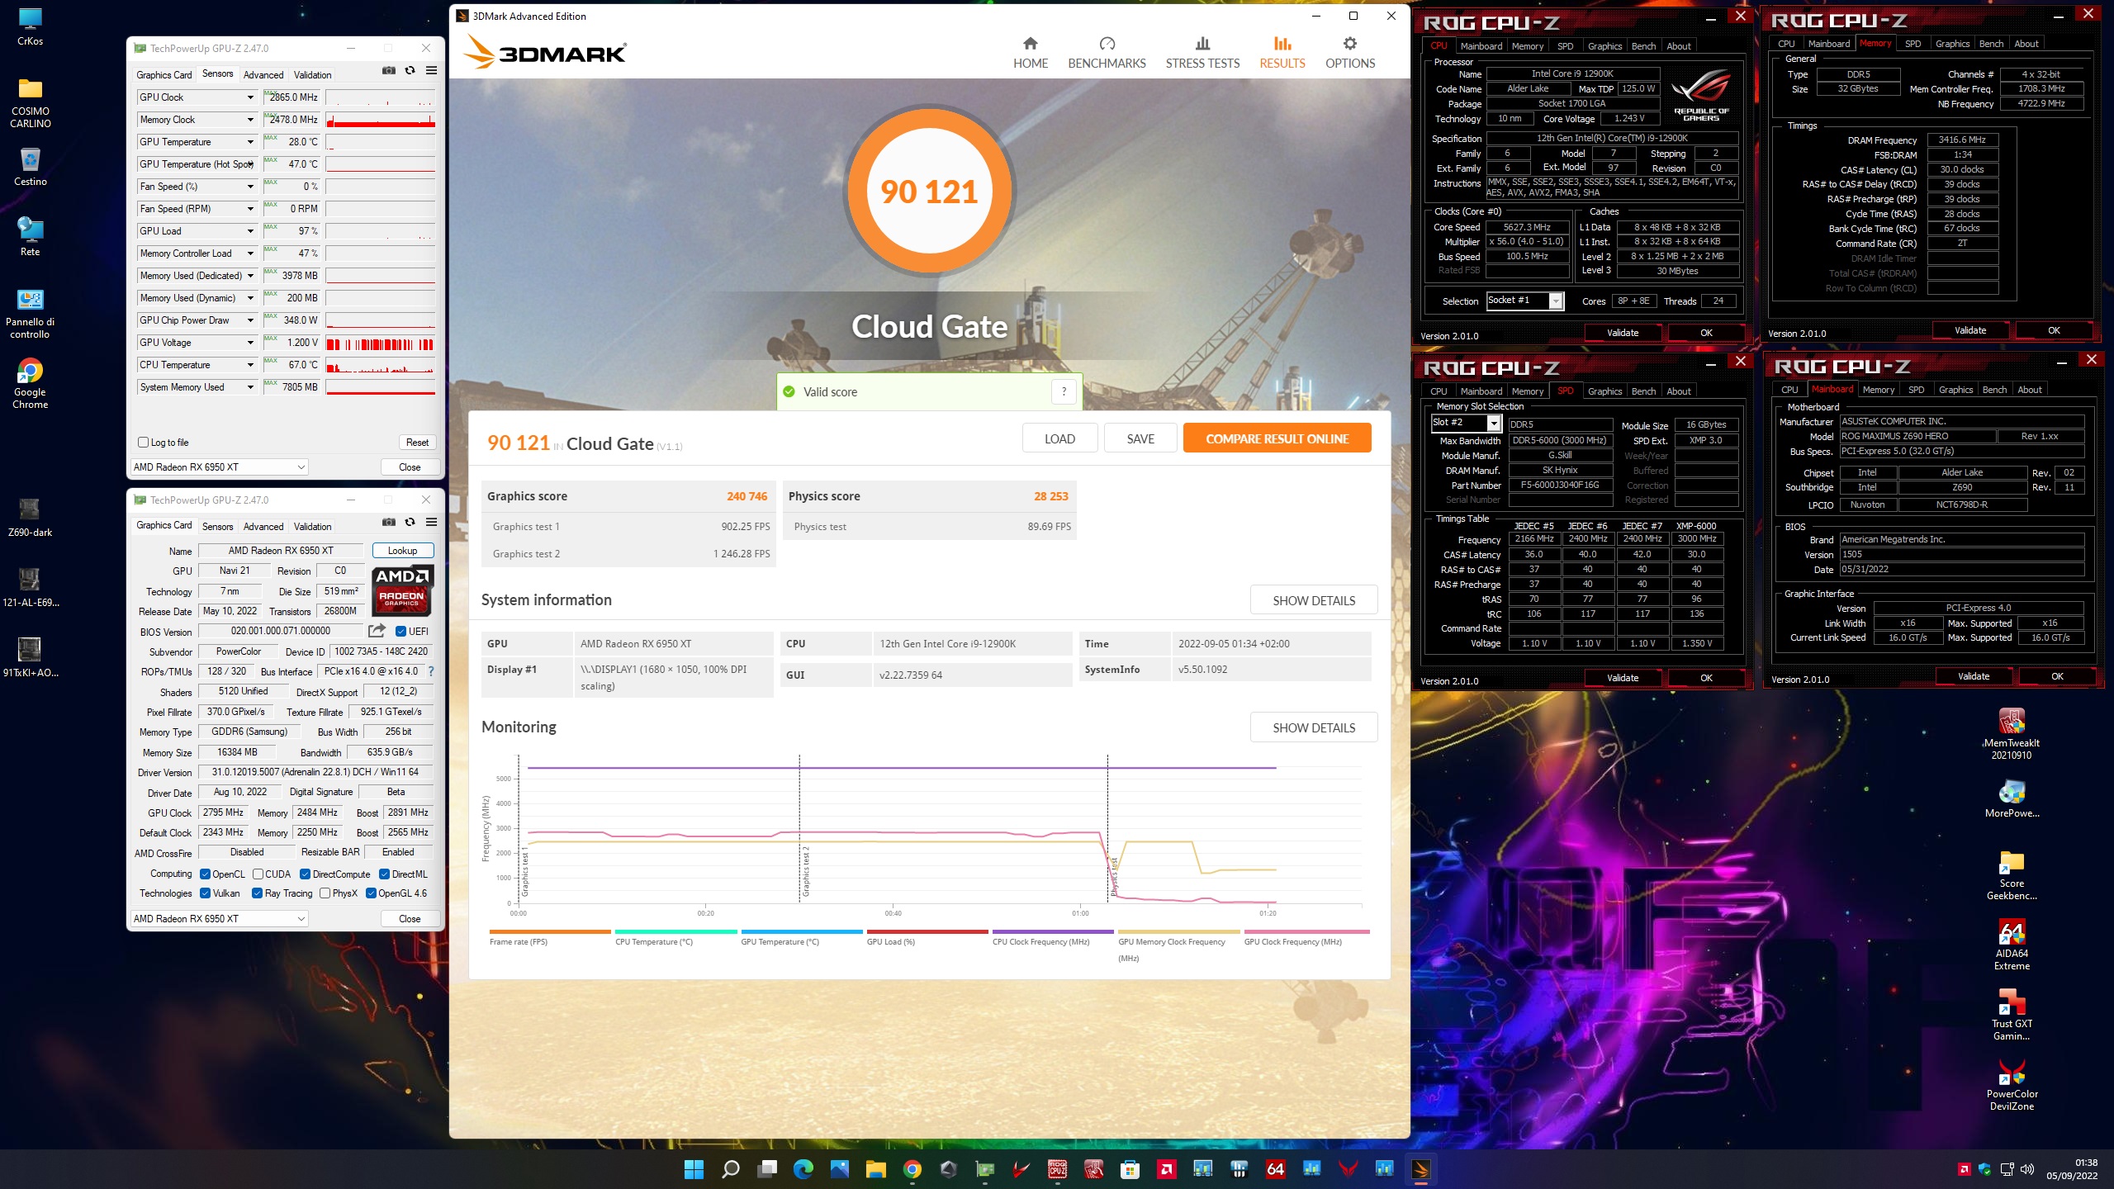Show details for System information

click(x=1314, y=600)
